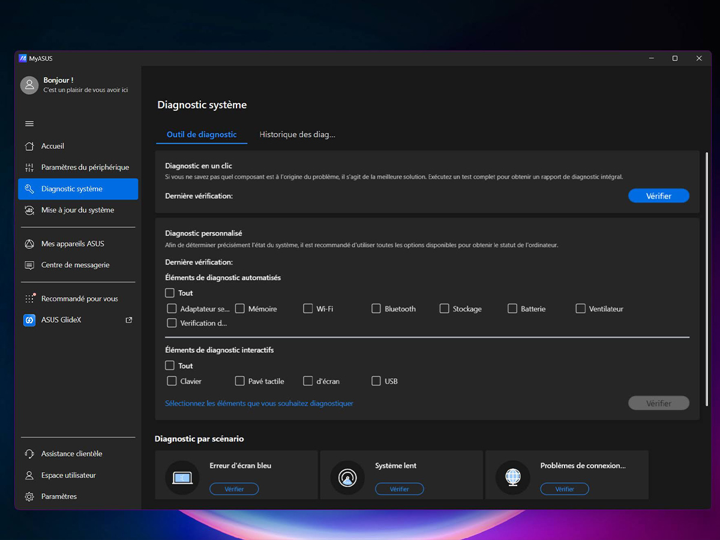
Task: Switch to the Historique des diag... tab
Action: pyautogui.click(x=298, y=134)
